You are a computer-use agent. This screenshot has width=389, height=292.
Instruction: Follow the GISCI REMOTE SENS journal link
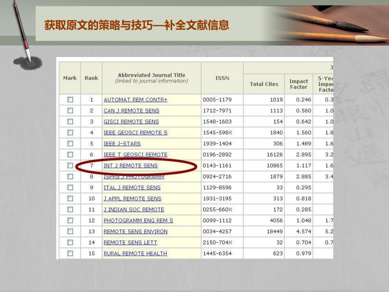coord(131,121)
